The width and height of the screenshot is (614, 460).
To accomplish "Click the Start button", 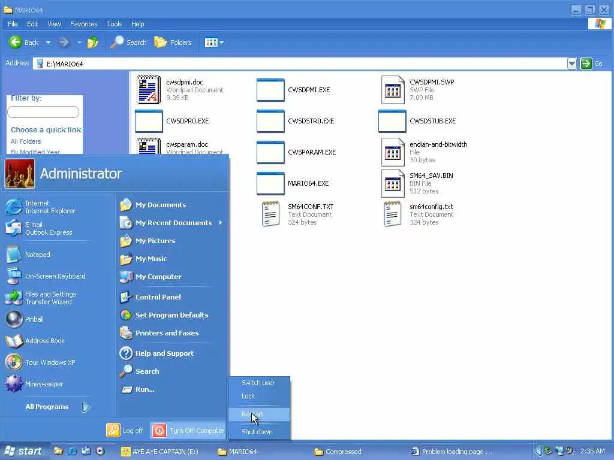I will [x=23, y=451].
